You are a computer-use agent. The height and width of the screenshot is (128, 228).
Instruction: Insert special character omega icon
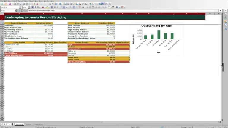[86, 4]
